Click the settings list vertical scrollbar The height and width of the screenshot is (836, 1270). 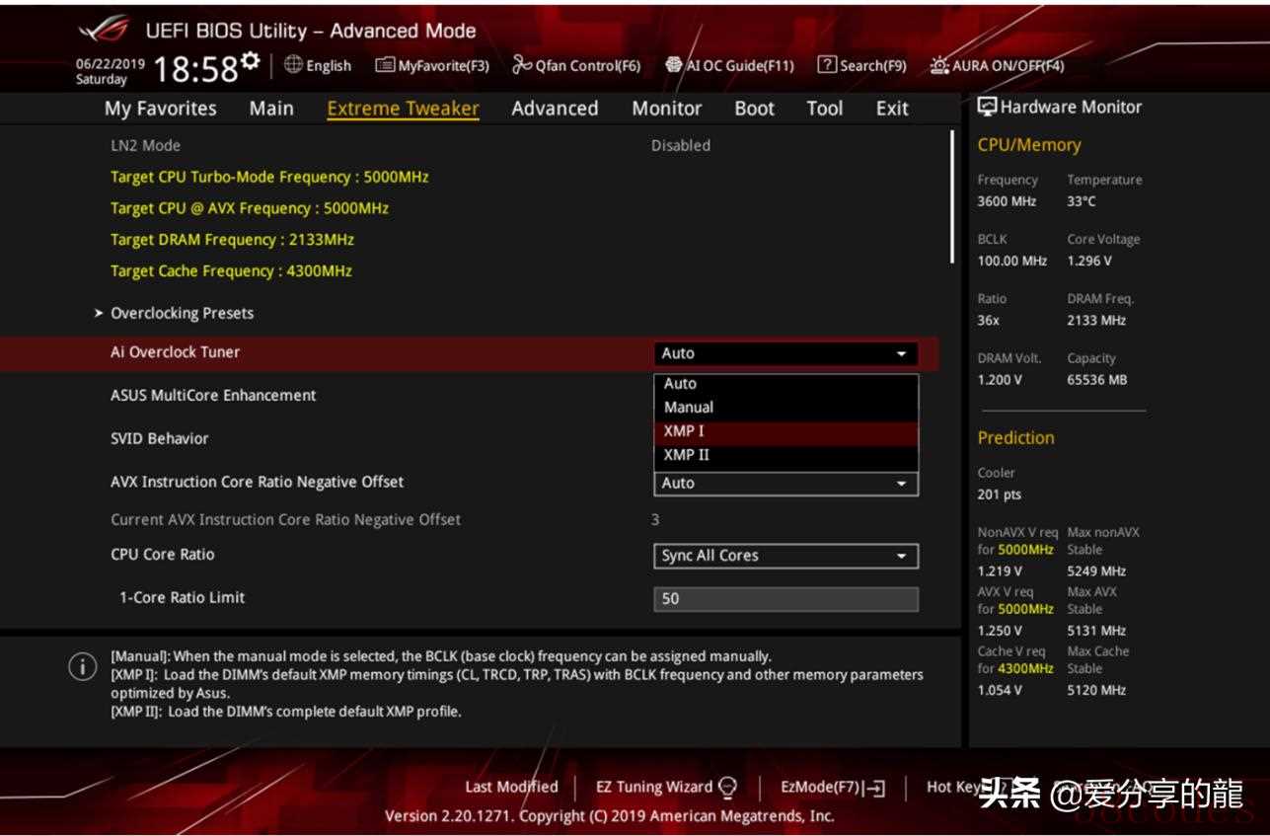[x=953, y=197]
